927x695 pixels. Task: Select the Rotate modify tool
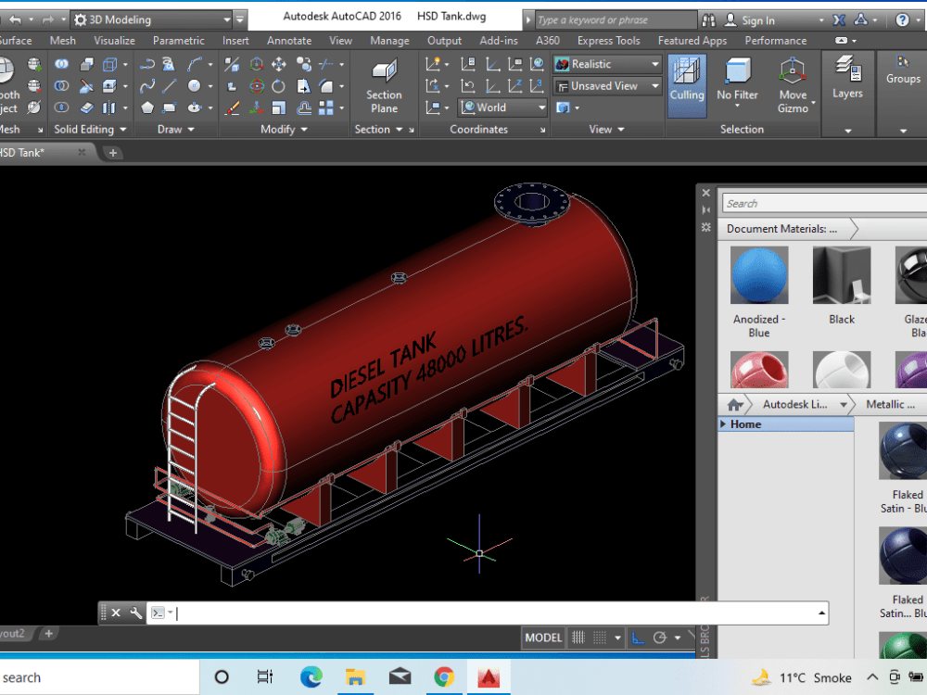click(x=278, y=85)
